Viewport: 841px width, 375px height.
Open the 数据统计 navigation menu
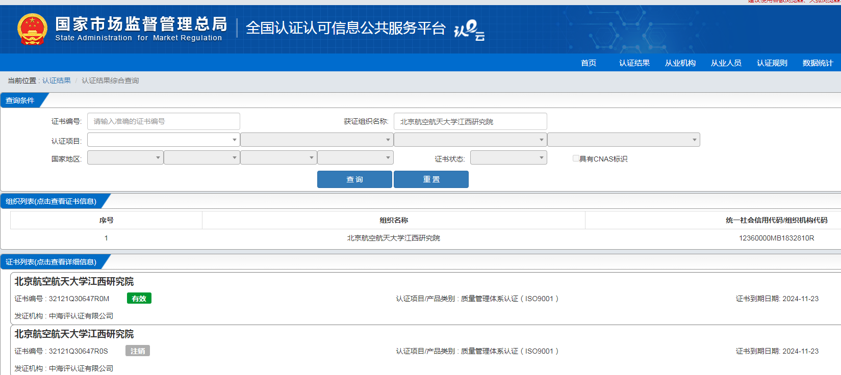(818, 63)
